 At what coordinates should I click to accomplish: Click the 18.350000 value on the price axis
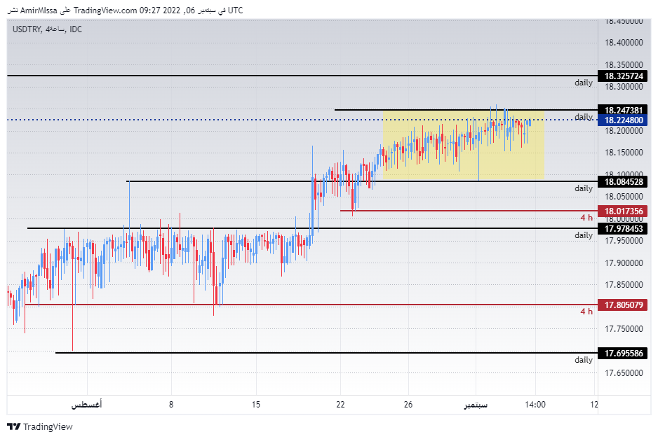click(x=624, y=65)
